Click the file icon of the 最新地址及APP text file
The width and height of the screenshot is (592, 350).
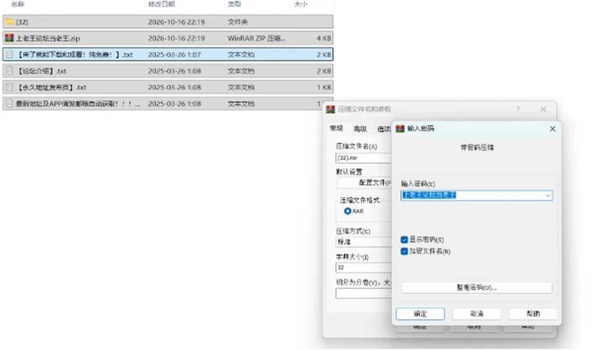pos(9,104)
